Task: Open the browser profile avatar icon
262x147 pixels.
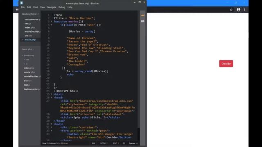Action: pyautogui.click(x=238, y=10)
